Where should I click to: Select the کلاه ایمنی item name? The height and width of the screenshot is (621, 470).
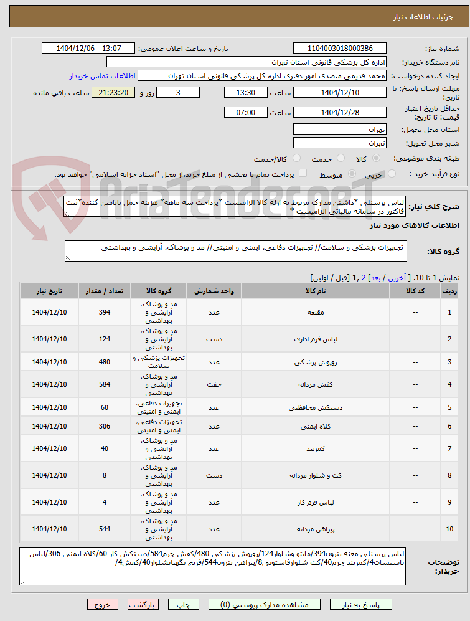pyautogui.click(x=316, y=426)
